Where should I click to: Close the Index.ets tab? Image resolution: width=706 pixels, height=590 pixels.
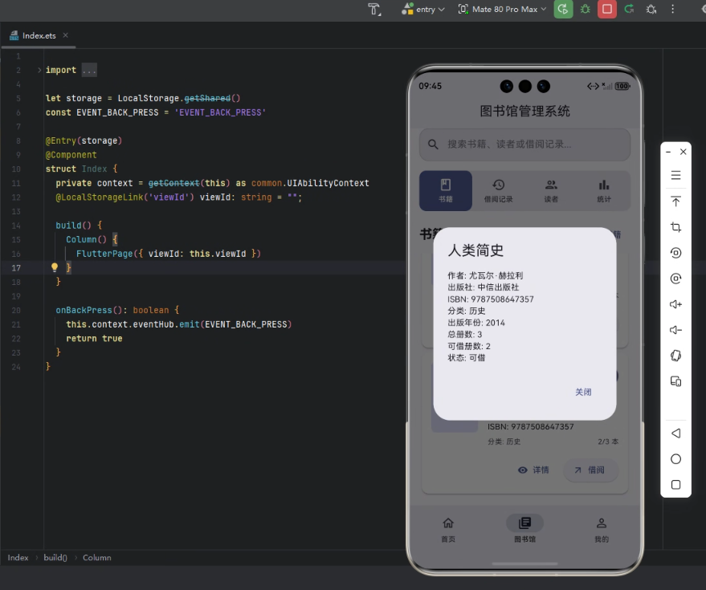coord(66,35)
